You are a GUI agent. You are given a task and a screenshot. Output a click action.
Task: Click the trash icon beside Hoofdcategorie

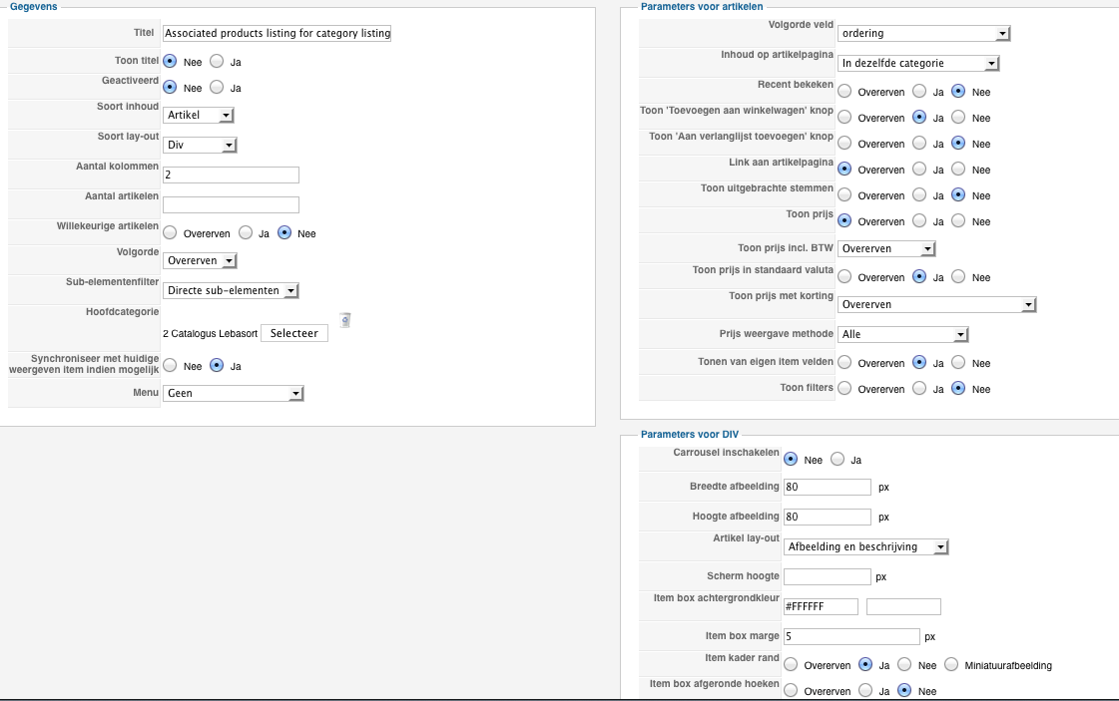(x=344, y=320)
